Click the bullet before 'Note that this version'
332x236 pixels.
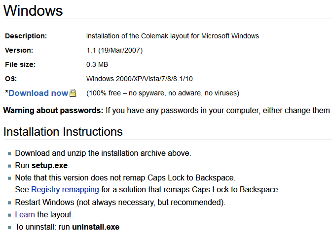pos(9,178)
